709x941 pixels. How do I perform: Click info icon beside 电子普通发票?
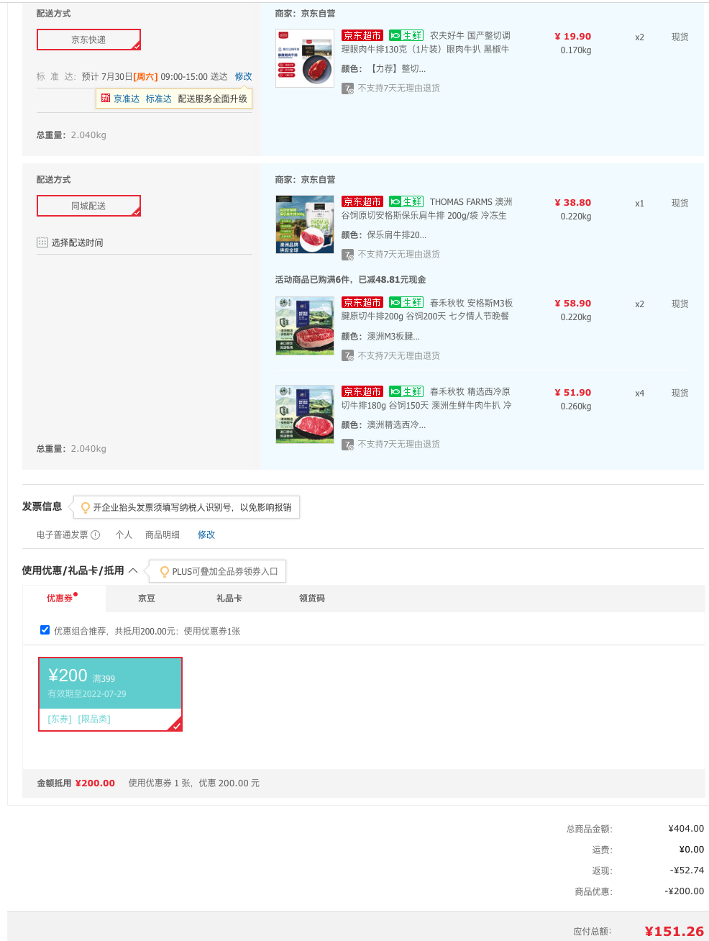pos(96,535)
